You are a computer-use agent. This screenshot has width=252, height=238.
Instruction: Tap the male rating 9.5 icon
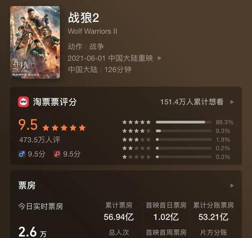pyautogui.click(x=22, y=154)
